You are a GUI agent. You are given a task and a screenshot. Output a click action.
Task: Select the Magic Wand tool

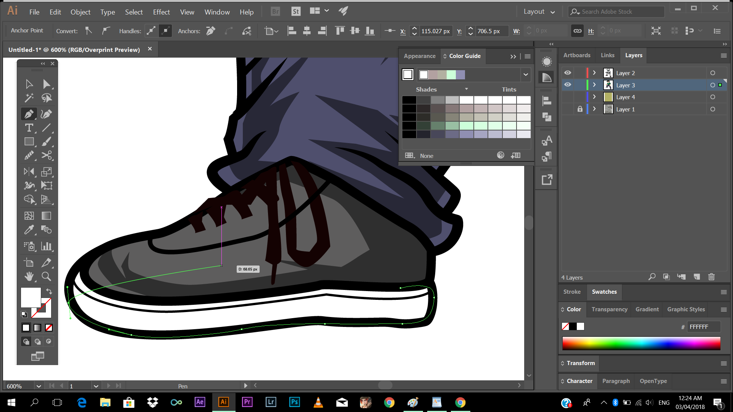point(29,98)
